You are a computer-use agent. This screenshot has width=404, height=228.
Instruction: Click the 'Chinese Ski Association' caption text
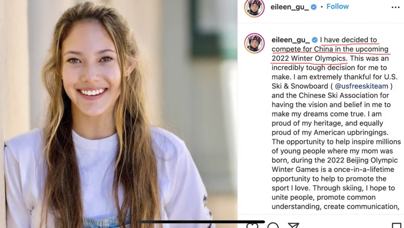pyautogui.click(x=339, y=95)
